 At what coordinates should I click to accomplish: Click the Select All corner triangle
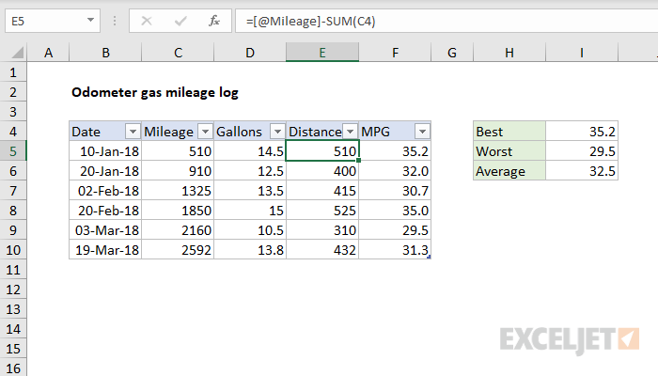coord(17,53)
